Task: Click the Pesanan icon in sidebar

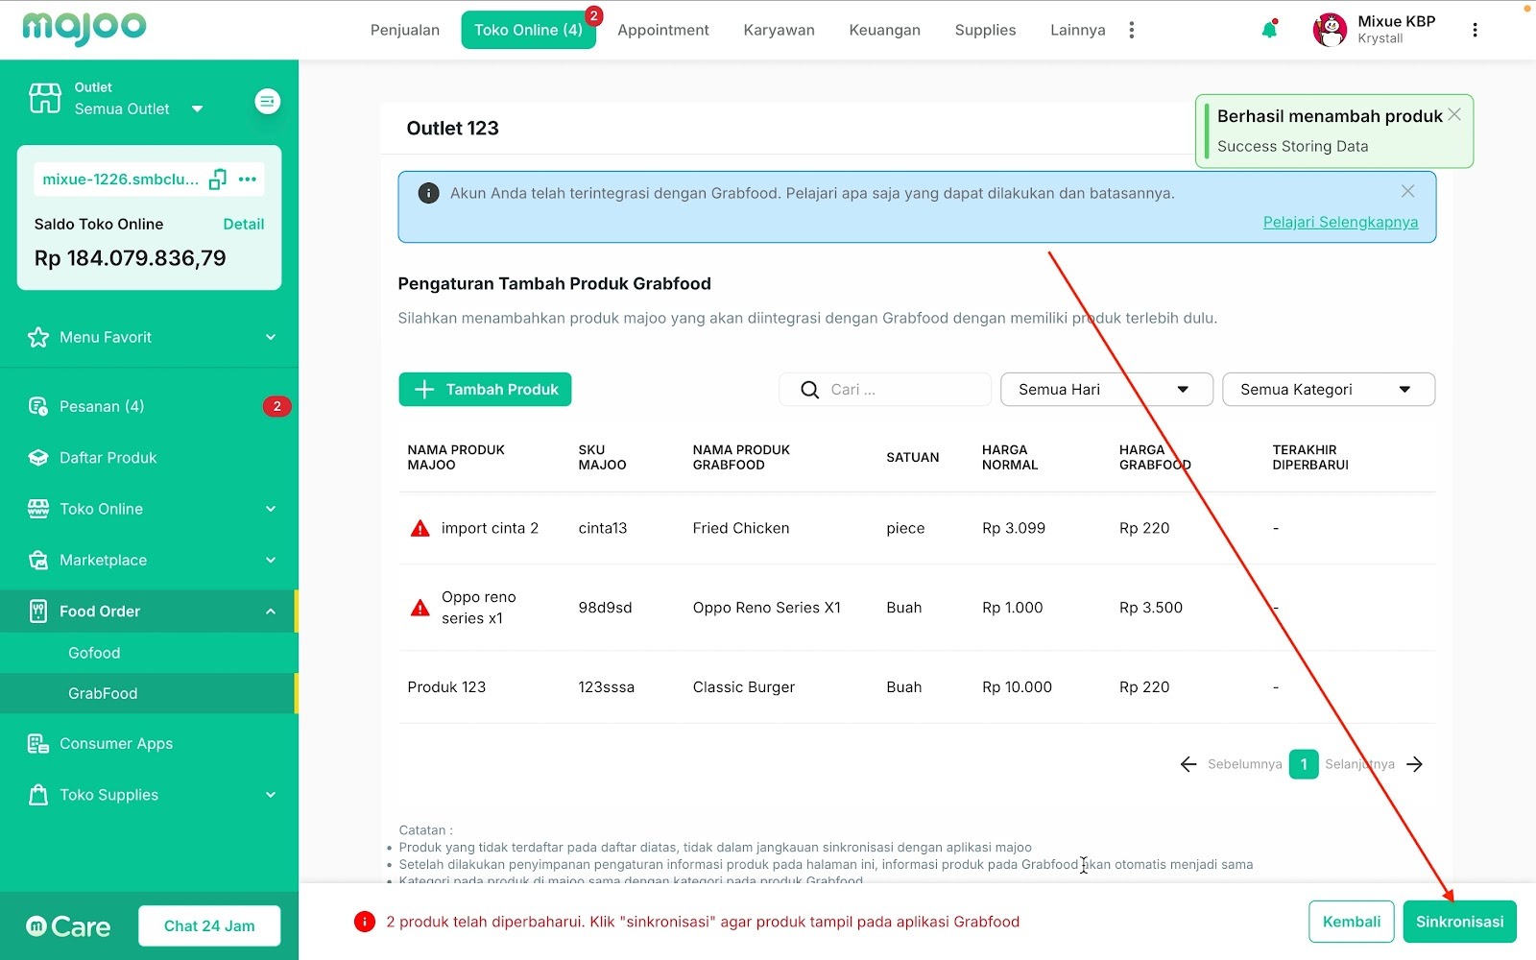Action: 38,406
